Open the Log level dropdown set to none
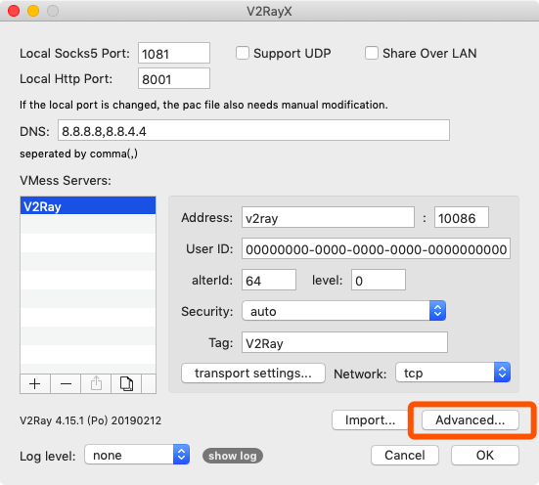The height and width of the screenshot is (485, 539). pyautogui.click(x=137, y=455)
